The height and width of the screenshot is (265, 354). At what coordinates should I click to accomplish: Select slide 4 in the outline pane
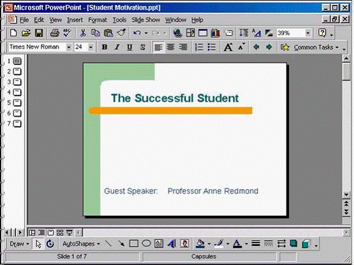(15, 92)
